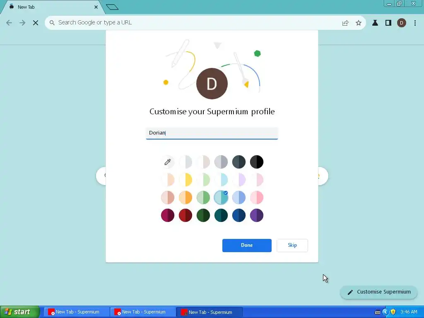
Task: Select the magenta burgundy theme colour
Action: pyautogui.click(x=168, y=215)
